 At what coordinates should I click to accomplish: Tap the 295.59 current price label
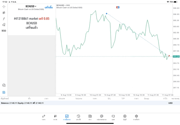pyautogui.click(x=176, y=56)
